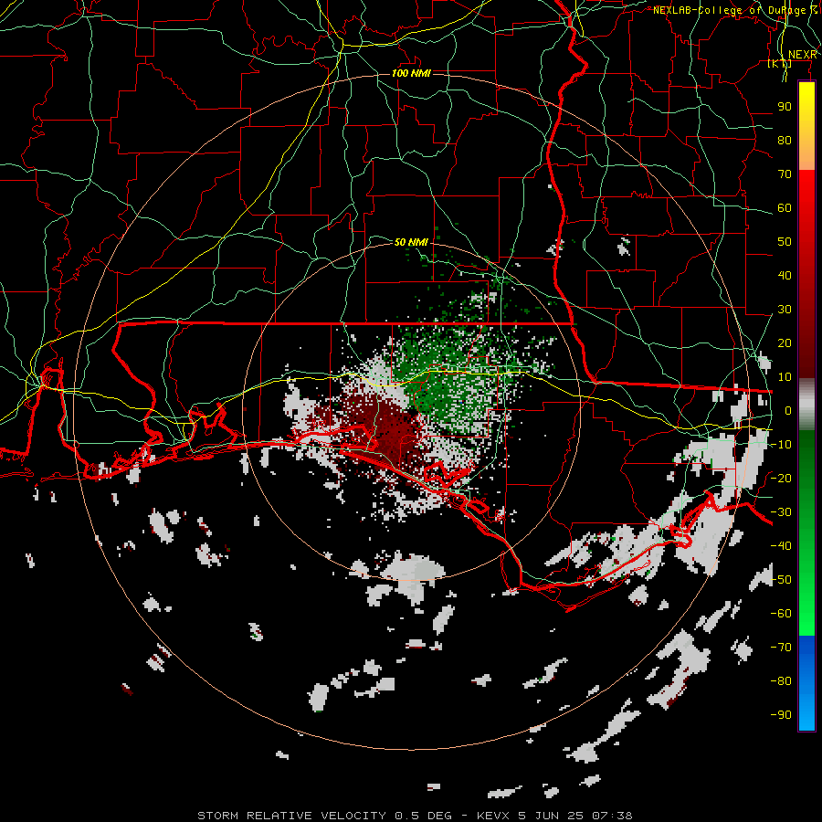The image size is (822, 822).
Task: Select the -20 value on the velocity scale
Action: 781,478
